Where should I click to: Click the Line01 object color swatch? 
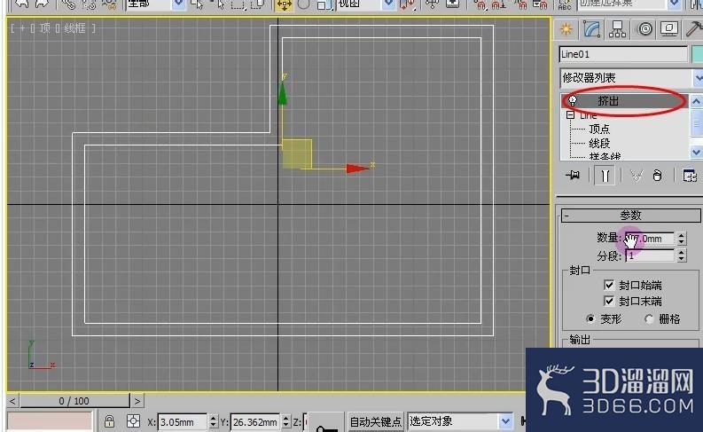coord(697,54)
